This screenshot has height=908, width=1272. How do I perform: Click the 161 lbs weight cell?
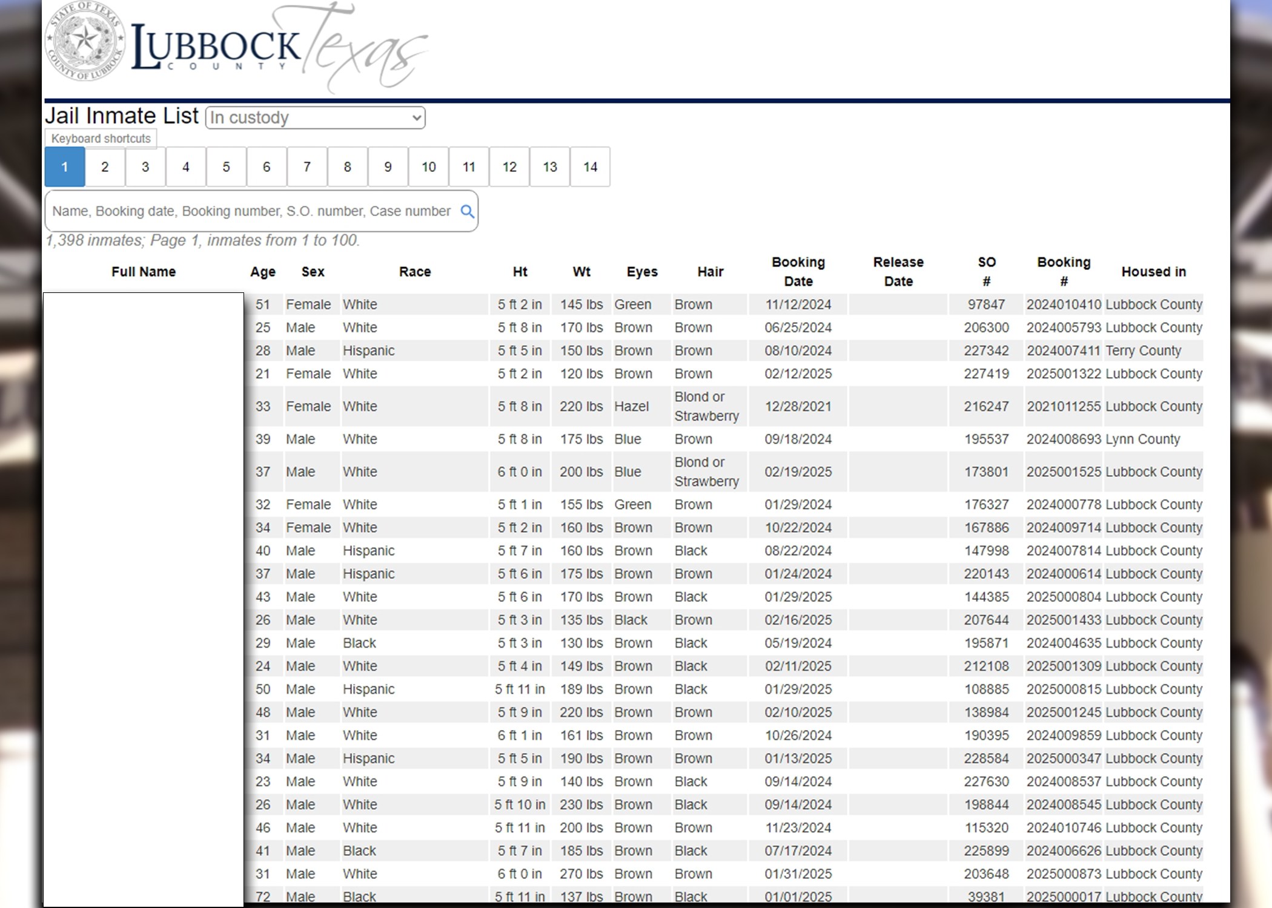581,735
